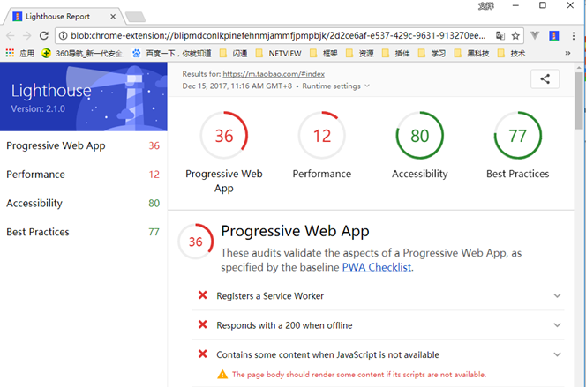Click the translate page icon in address bar

(x=500, y=36)
